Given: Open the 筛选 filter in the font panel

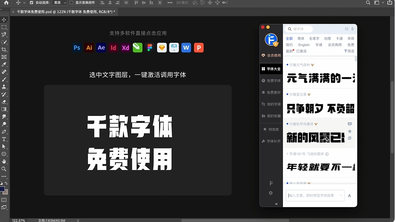Looking at the screenshot, I should point(349,51).
